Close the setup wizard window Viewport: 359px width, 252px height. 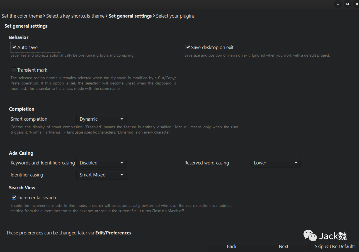coord(356,4)
